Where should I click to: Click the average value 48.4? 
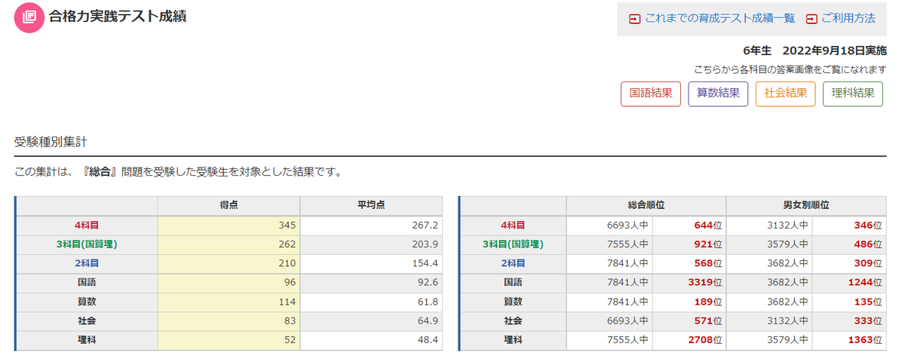428,340
